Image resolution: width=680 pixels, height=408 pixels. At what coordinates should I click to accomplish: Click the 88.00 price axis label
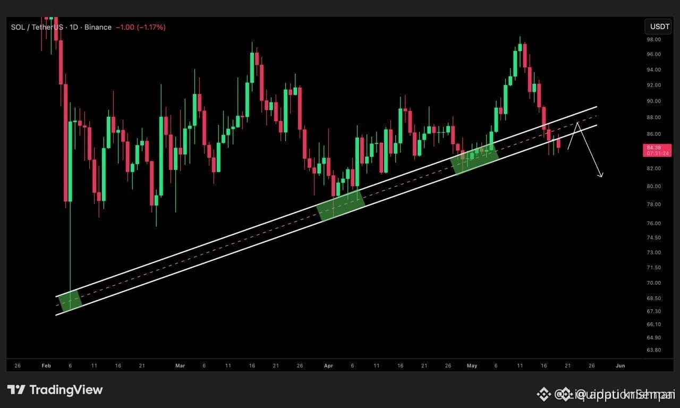(x=653, y=117)
